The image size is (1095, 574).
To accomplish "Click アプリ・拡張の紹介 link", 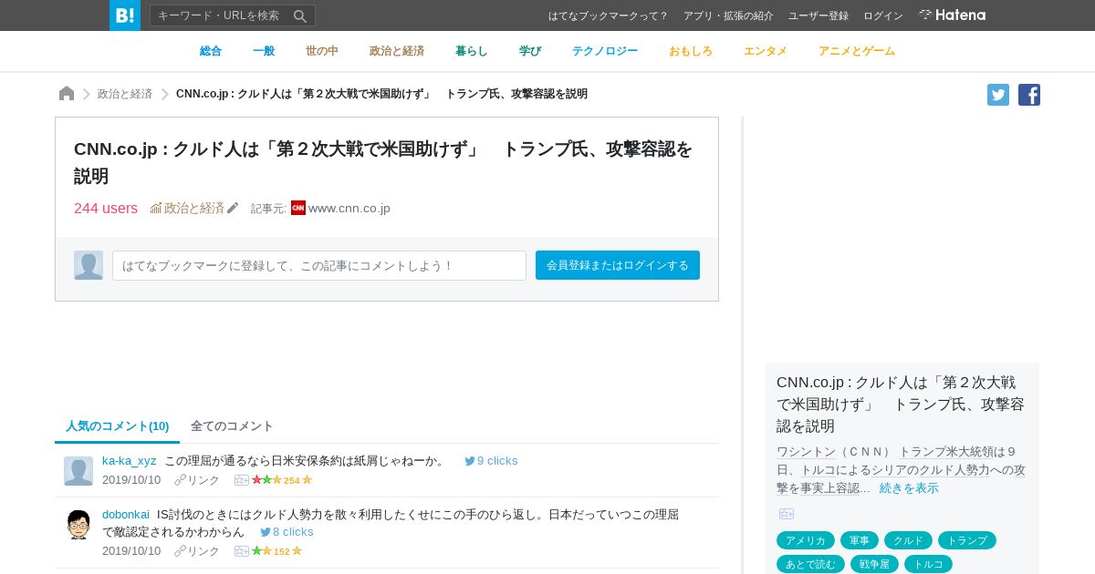I will pos(728,15).
